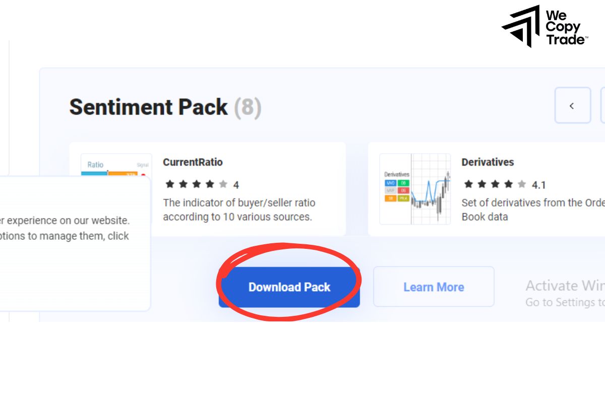
Task: Open the Derivatives title link
Action: click(488, 162)
